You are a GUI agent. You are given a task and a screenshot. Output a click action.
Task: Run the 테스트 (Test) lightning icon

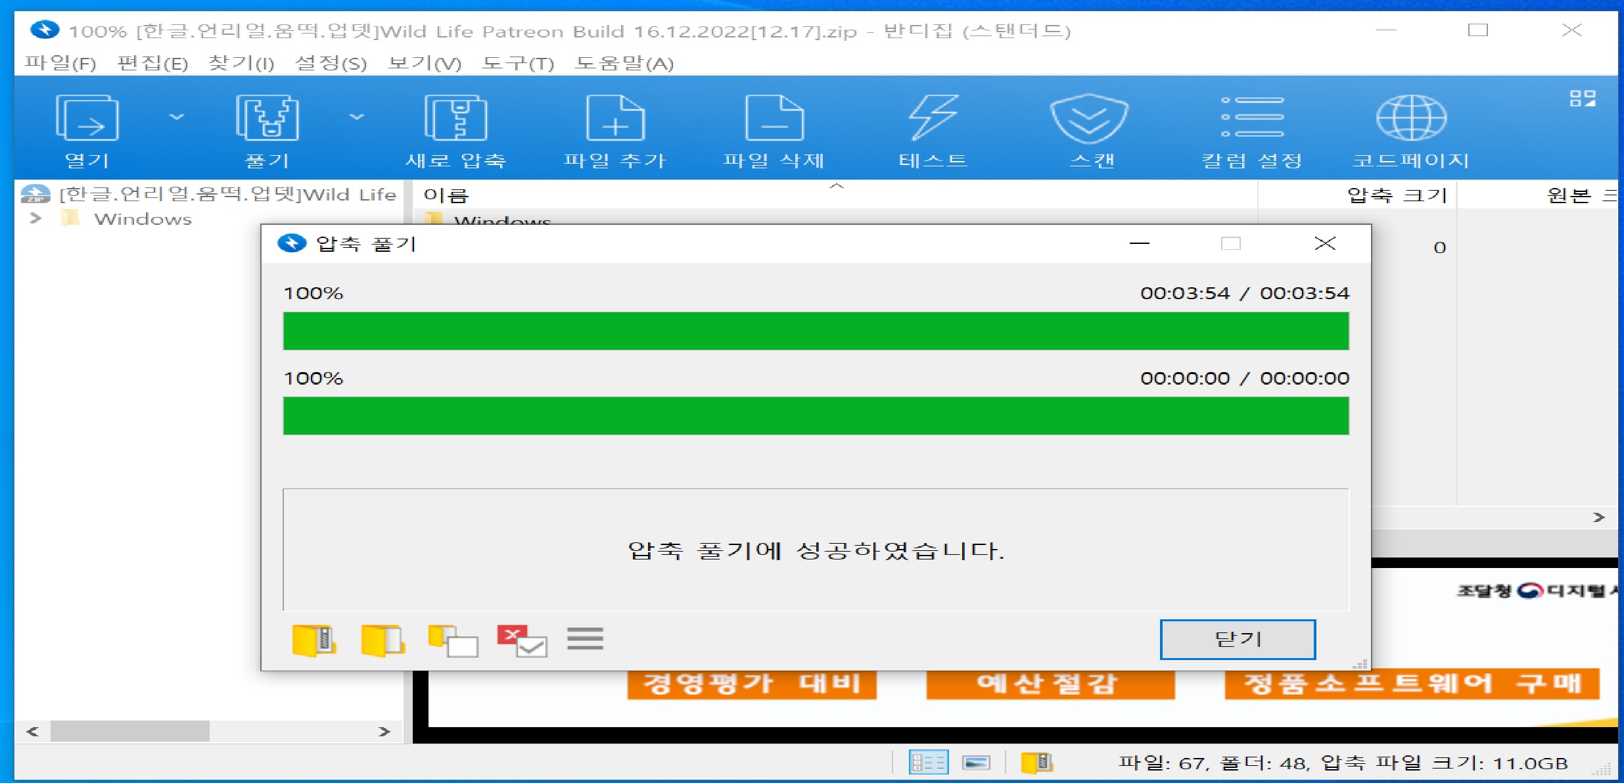coord(933,118)
